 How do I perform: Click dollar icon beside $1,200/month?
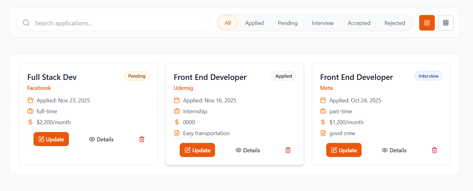(x=323, y=122)
